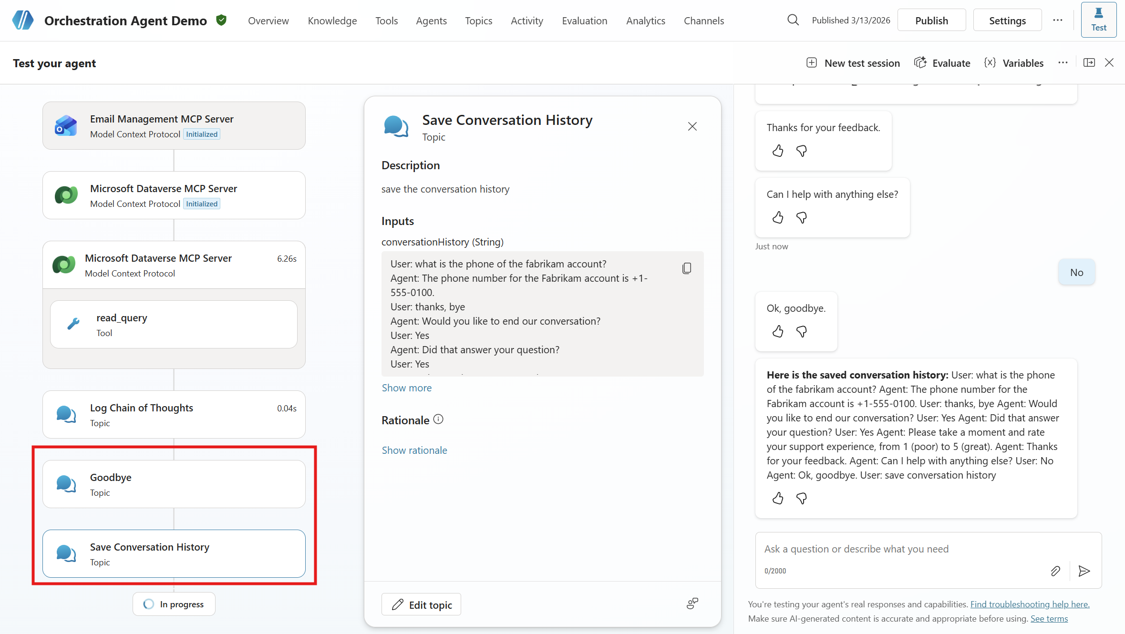Click the Rationale info icon
Screen dimensions: 1125x634
point(438,419)
